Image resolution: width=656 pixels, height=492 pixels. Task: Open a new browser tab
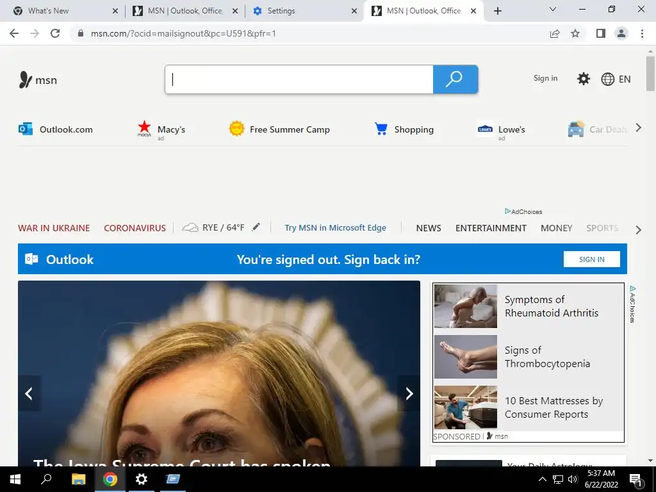pos(497,11)
